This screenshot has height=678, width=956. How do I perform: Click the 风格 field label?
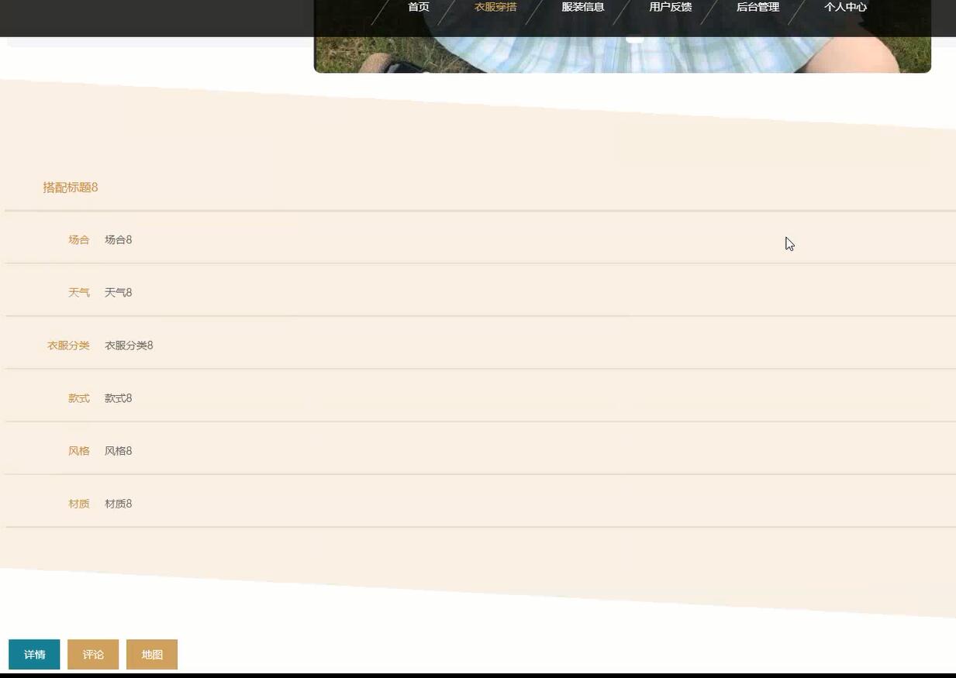coord(79,451)
